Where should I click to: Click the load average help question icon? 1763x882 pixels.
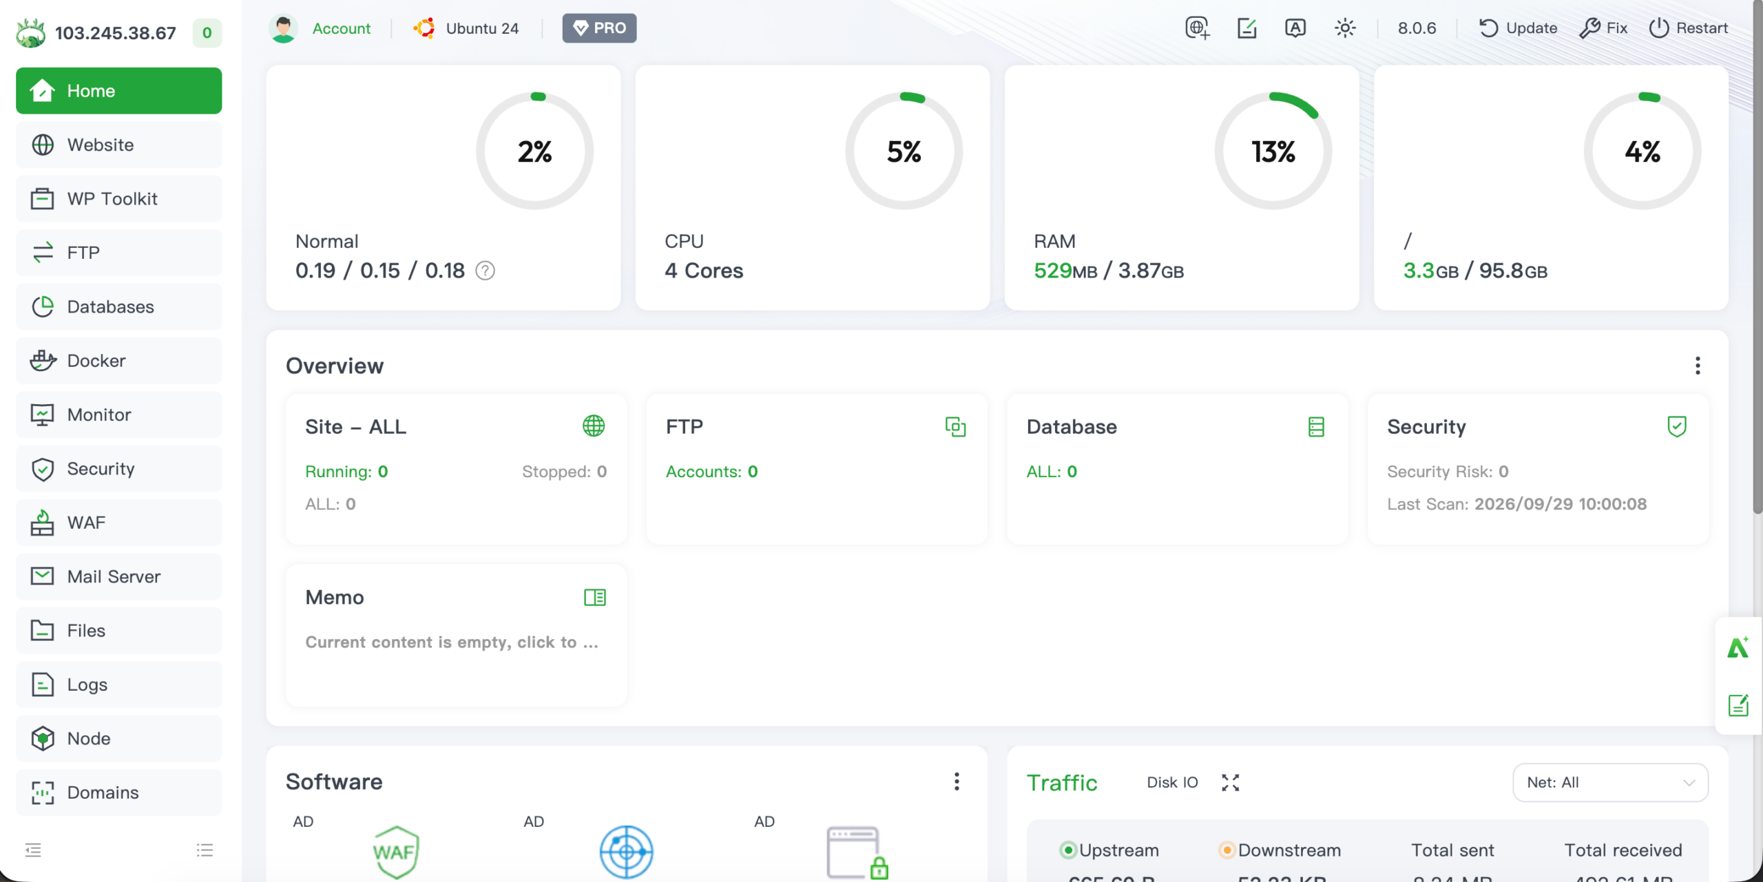pyautogui.click(x=486, y=271)
